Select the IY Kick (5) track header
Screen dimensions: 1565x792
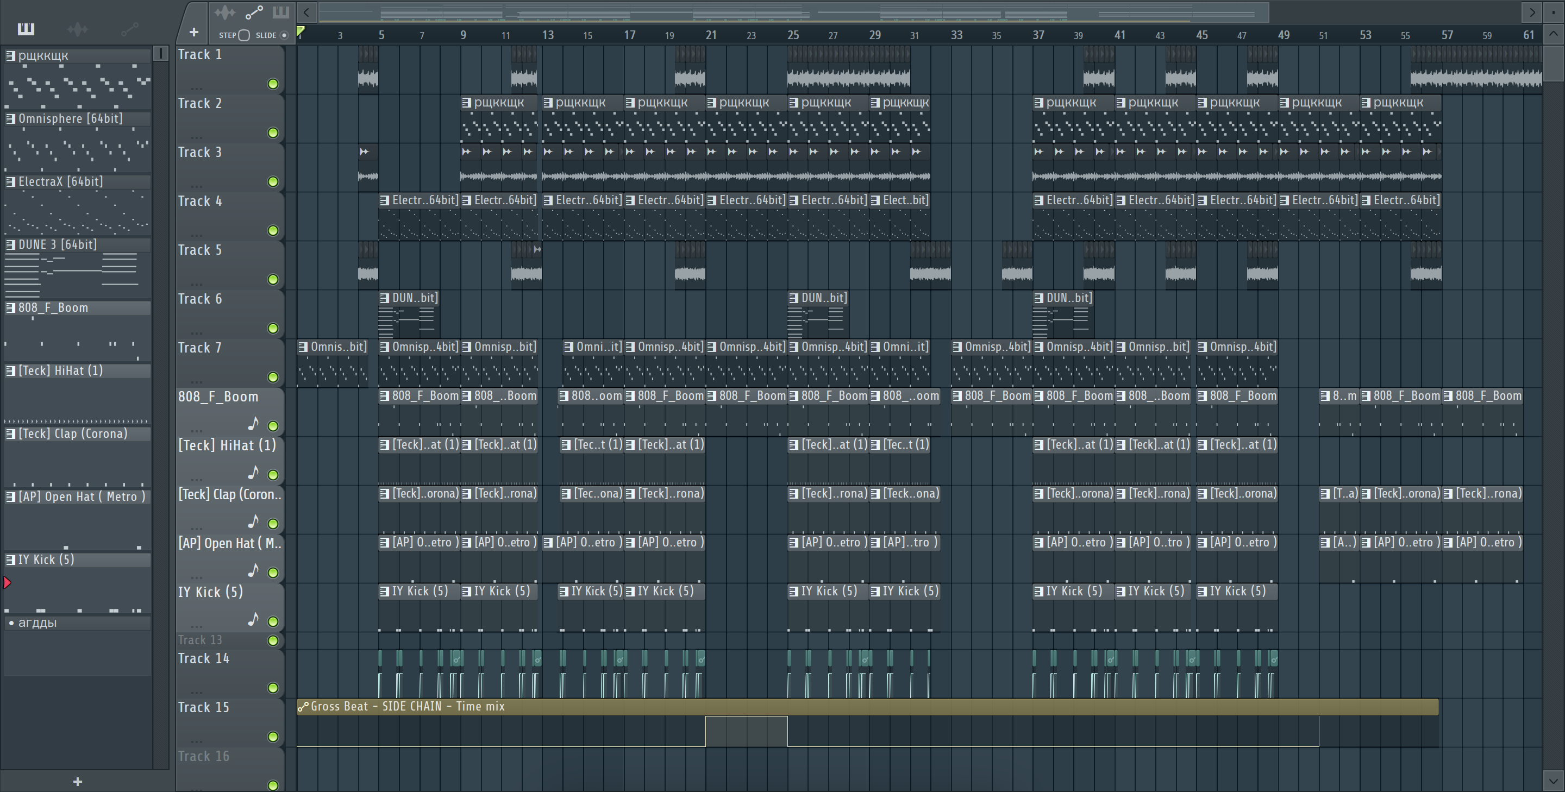(210, 592)
